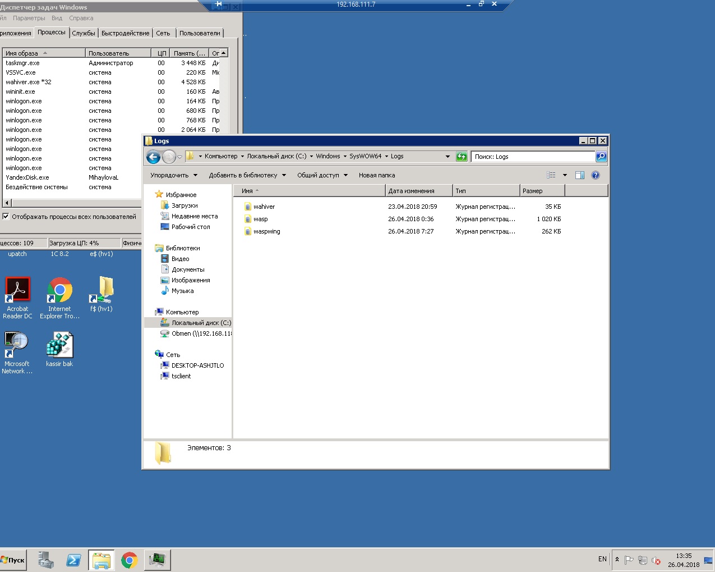Open the view options dropdown arrow

[565, 175]
